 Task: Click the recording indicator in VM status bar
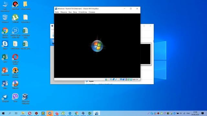tap(124, 79)
